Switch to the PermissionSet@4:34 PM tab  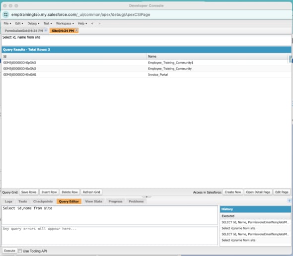coord(24,31)
